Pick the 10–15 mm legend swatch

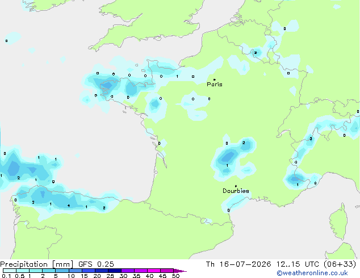[x=75, y=271]
